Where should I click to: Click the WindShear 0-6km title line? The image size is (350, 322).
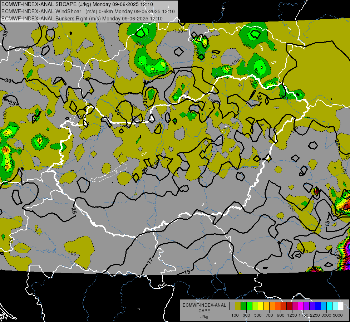pos(88,11)
